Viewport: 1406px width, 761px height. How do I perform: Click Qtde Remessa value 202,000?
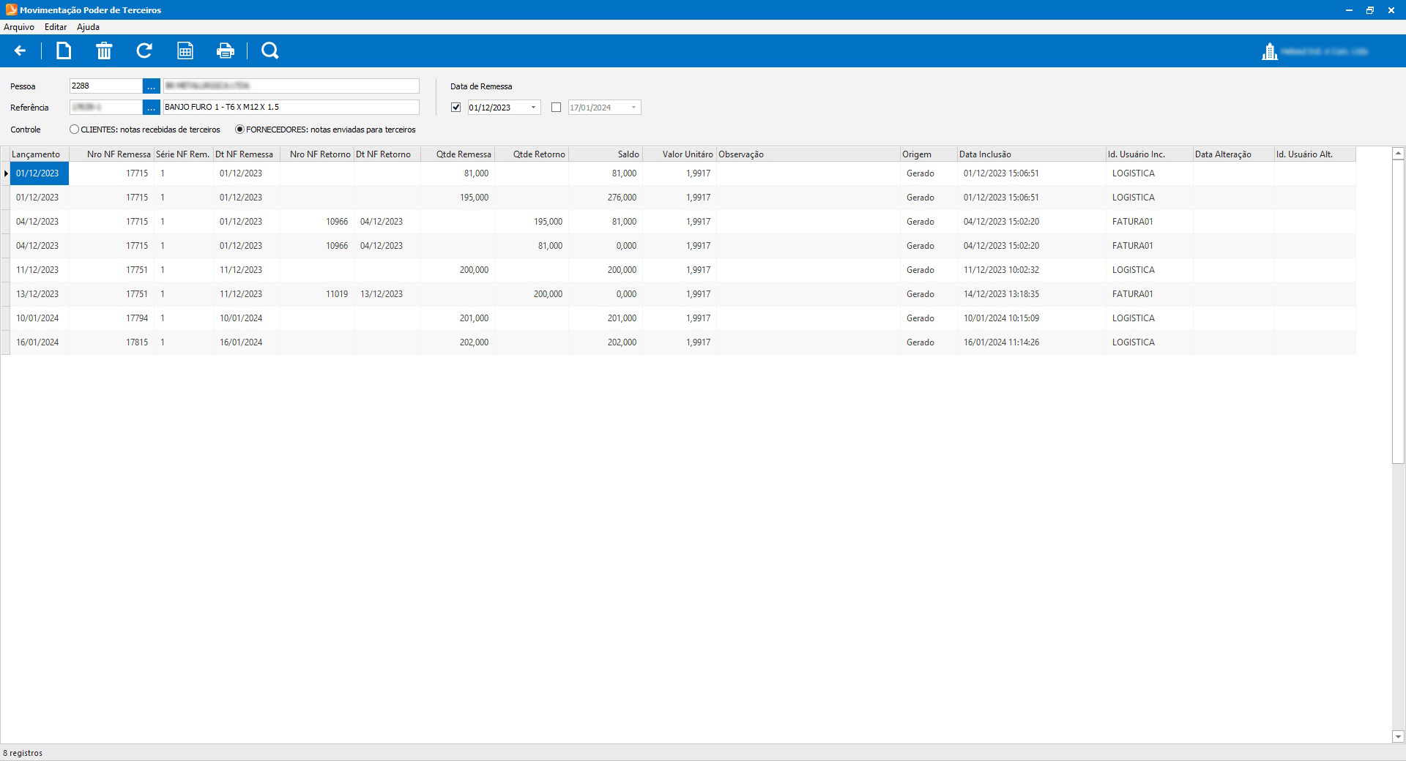tap(458, 342)
